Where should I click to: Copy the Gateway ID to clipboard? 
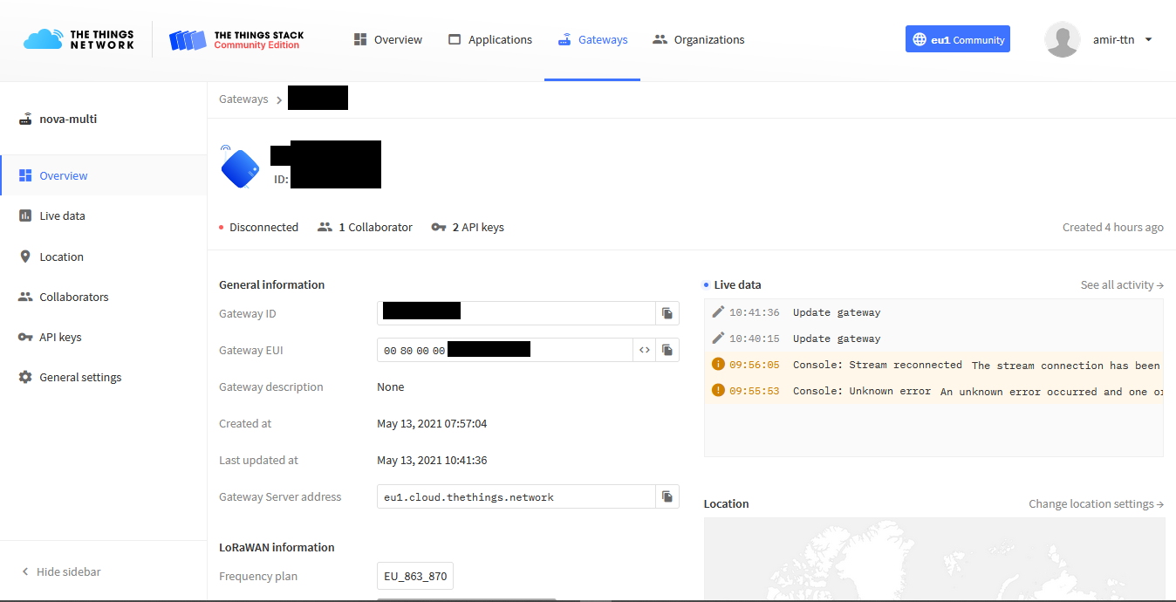(667, 313)
